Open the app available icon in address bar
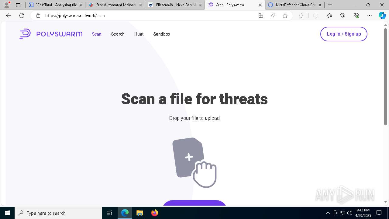This screenshot has width=389, height=219. 261,16
